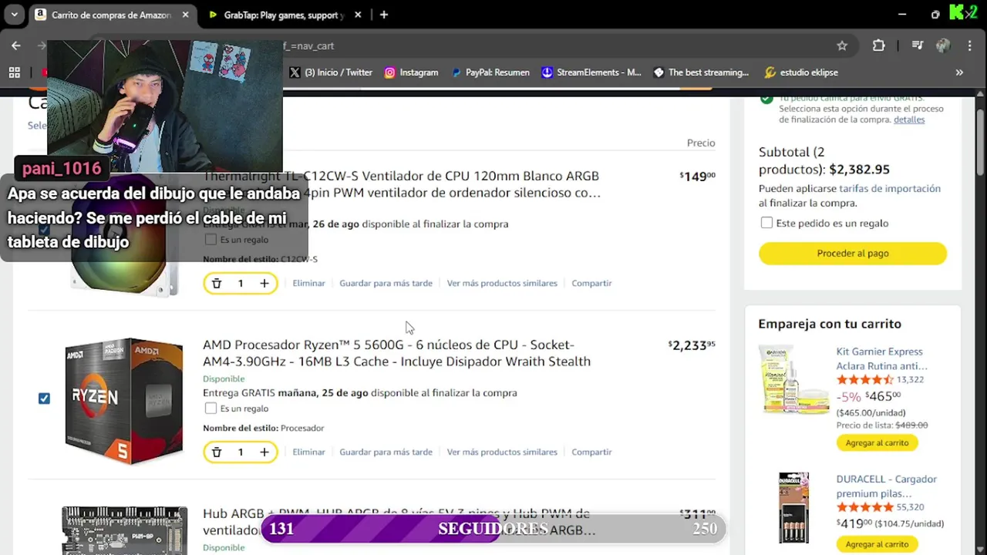Open the tarifas de importación link
The width and height of the screenshot is (987, 555).
890,189
